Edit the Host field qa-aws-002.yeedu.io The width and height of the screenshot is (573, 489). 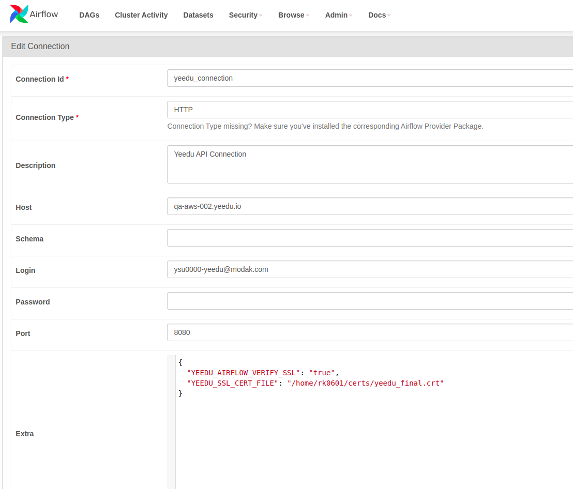(370, 206)
